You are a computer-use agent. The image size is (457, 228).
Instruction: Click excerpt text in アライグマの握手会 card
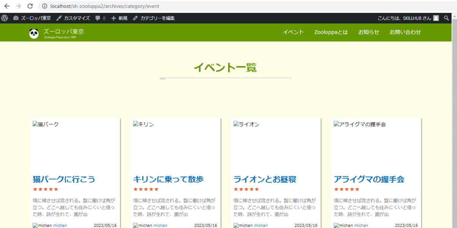click(x=375, y=207)
